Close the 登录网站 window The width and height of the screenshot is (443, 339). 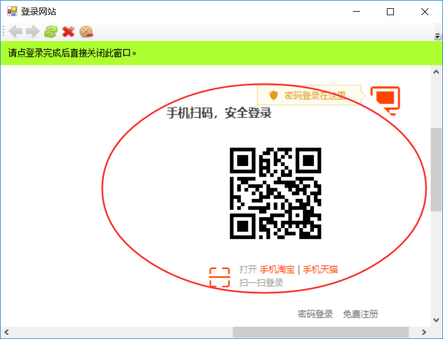[425, 12]
